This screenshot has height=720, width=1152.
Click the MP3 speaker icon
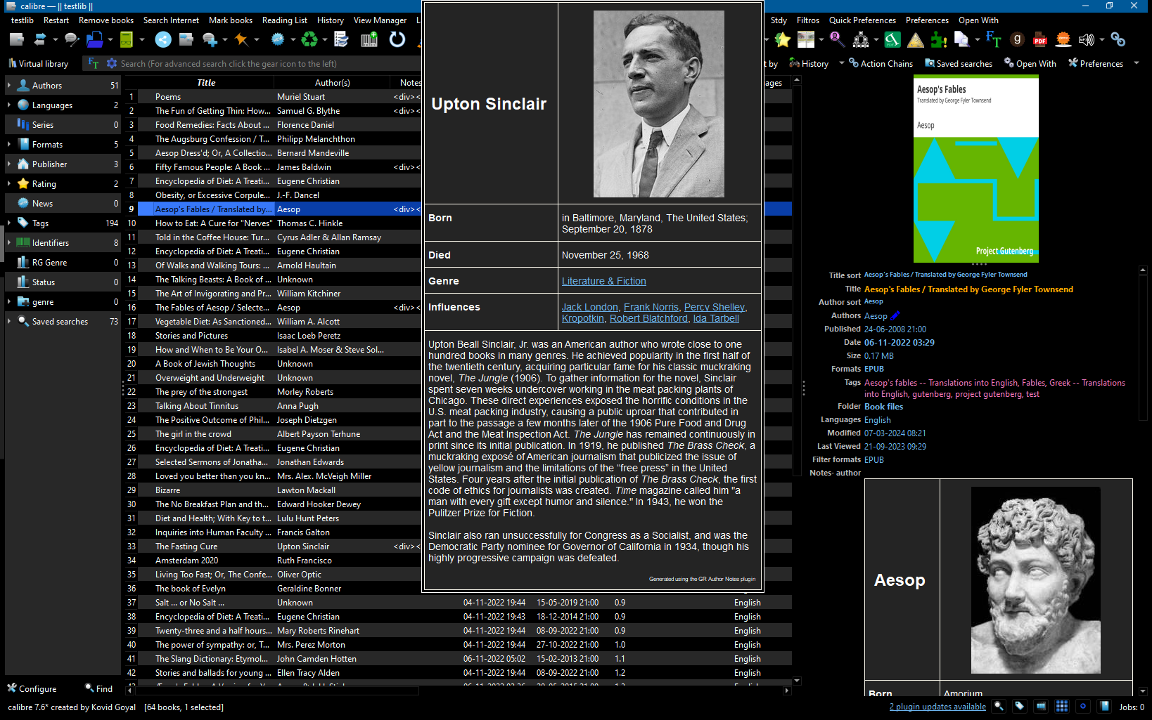click(1087, 40)
